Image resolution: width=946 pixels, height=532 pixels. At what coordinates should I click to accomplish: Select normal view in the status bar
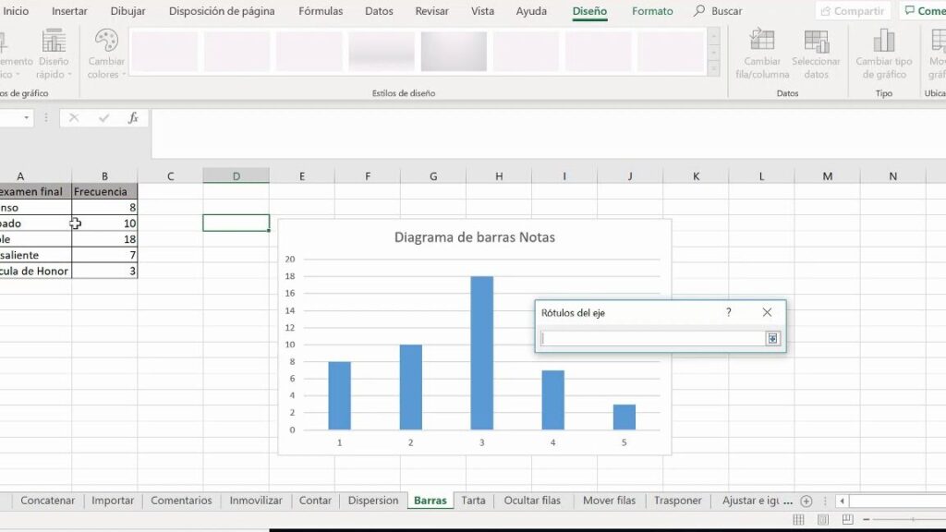click(x=798, y=521)
